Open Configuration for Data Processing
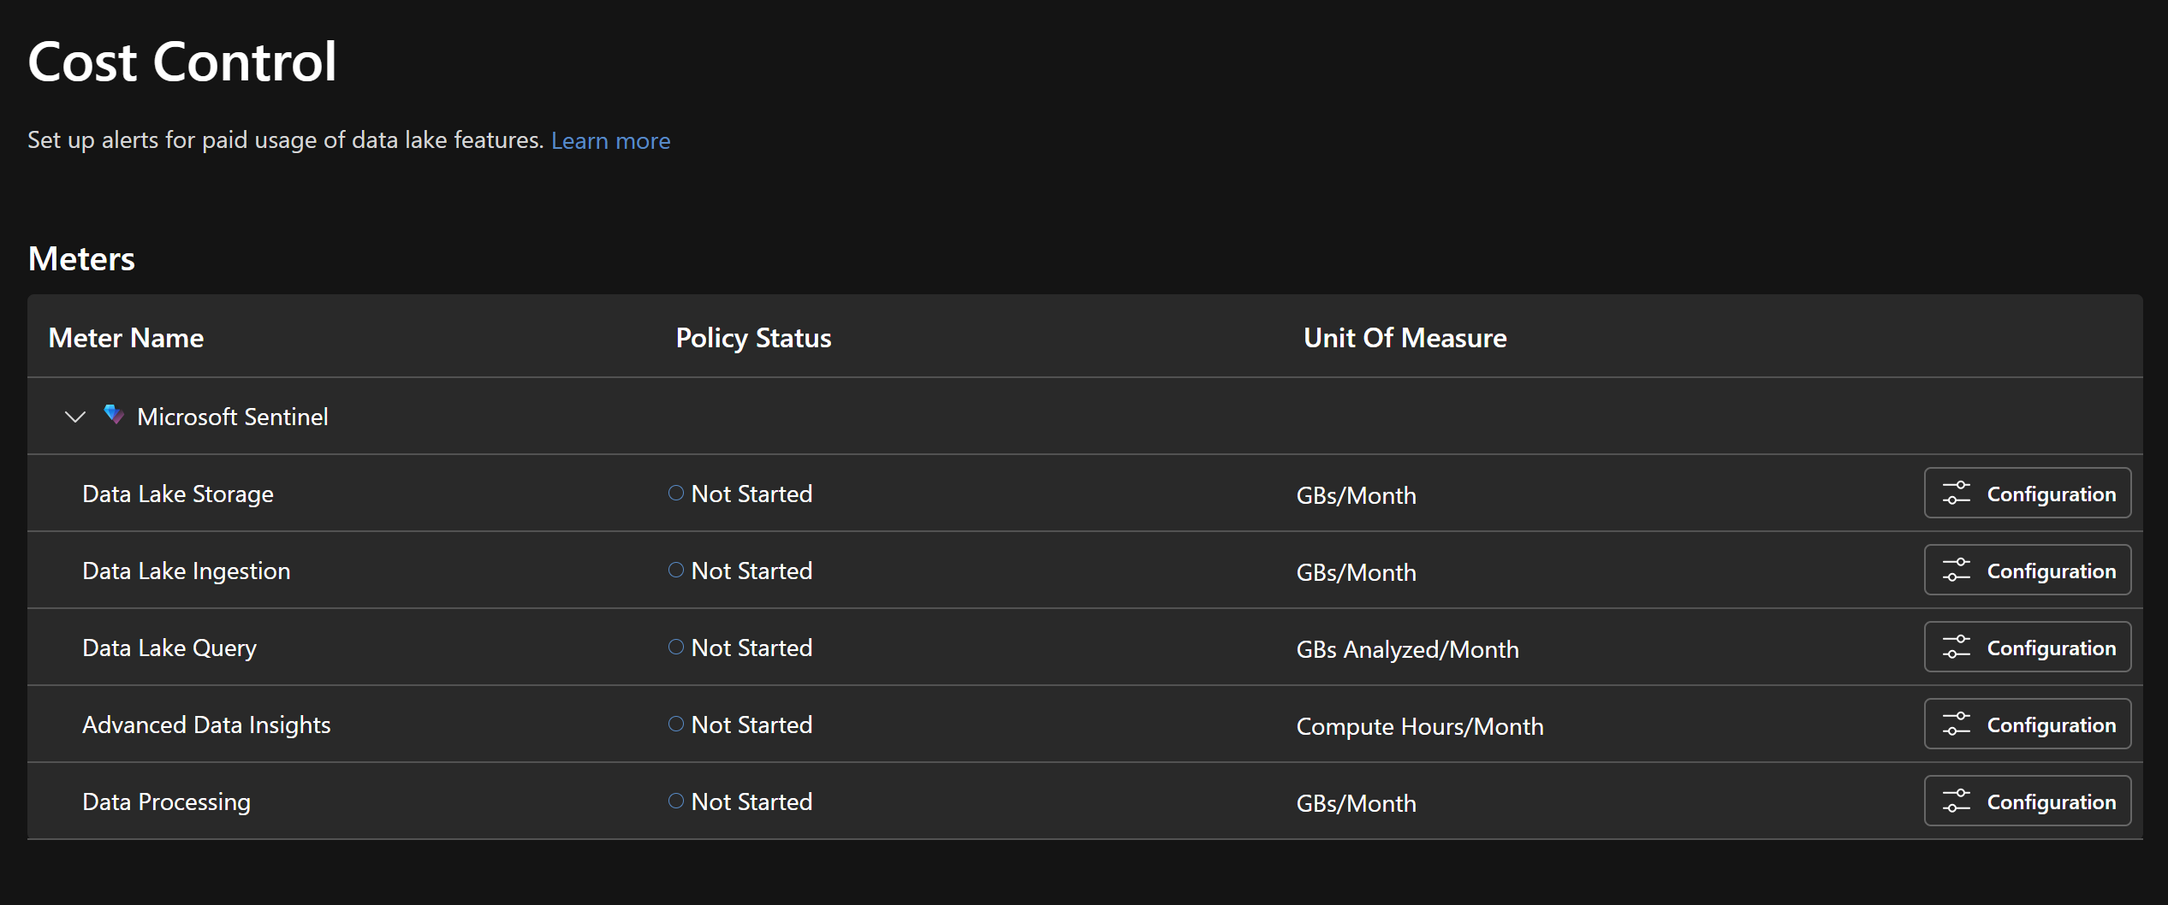The width and height of the screenshot is (2168, 905). click(2027, 801)
